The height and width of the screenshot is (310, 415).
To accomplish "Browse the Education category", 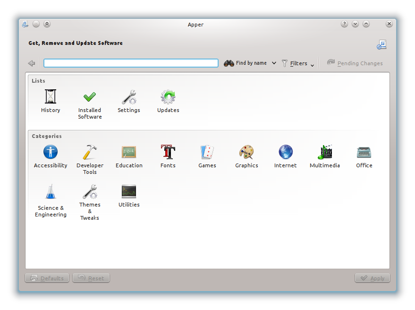I will point(129,156).
